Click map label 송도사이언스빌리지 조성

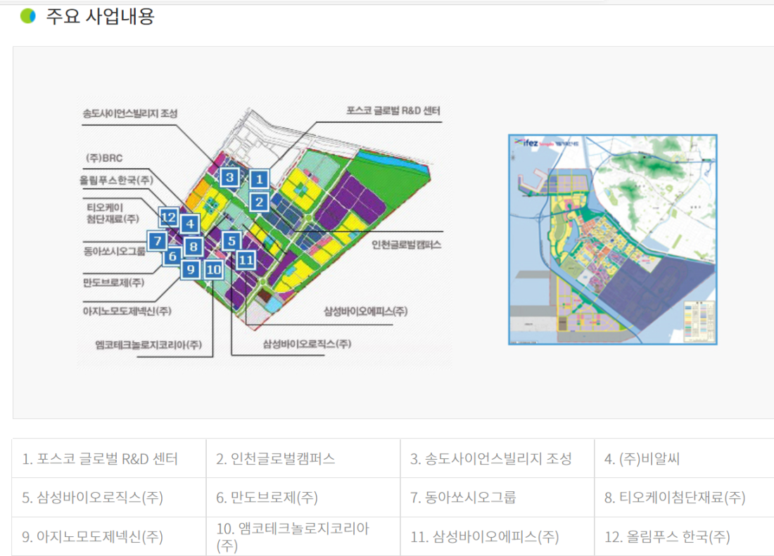(x=130, y=113)
